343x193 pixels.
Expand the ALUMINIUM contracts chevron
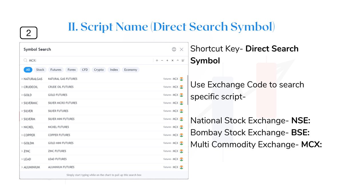click(22, 167)
